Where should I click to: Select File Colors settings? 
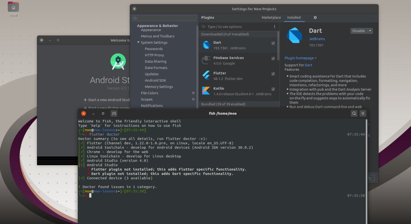(150, 93)
